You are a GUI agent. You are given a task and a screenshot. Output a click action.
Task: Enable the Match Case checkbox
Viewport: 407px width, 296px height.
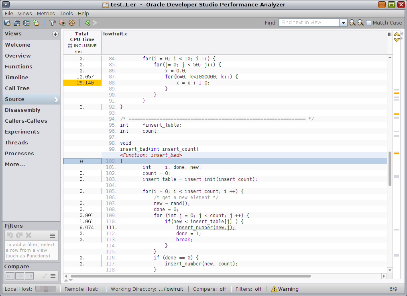click(369, 23)
